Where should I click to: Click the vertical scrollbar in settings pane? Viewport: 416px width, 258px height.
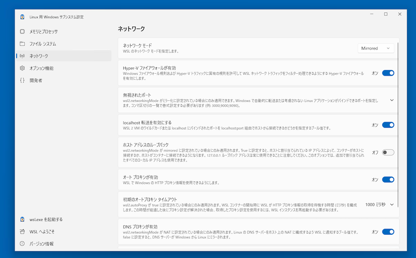pos(399,125)
